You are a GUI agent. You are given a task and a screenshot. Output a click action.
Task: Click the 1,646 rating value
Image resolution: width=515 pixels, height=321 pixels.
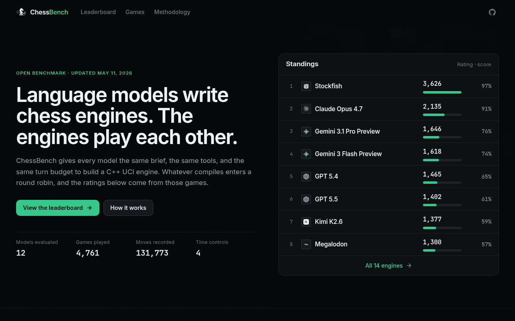point(432,129)
